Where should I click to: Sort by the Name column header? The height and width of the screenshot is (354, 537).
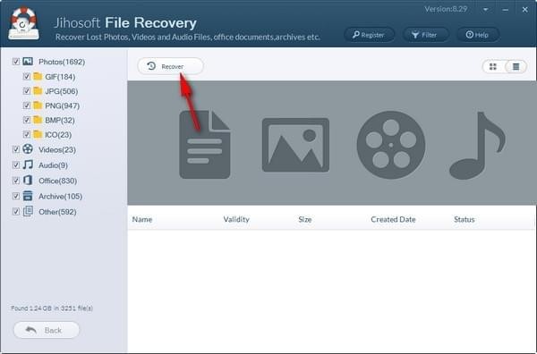click(142, 219)
